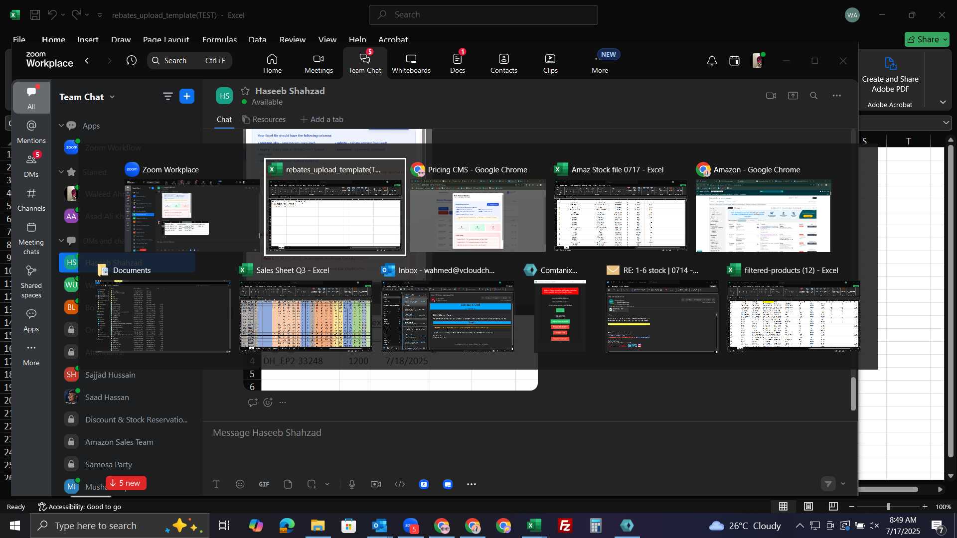Image resolution: width=957 pixels, height=538 pixels.
Task: Open Zoom Meetings tab
Action: [x=319, y=63]
